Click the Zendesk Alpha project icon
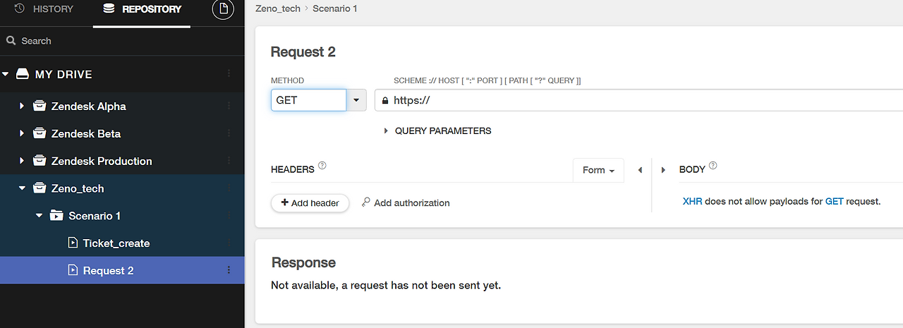 coord(40,107)
